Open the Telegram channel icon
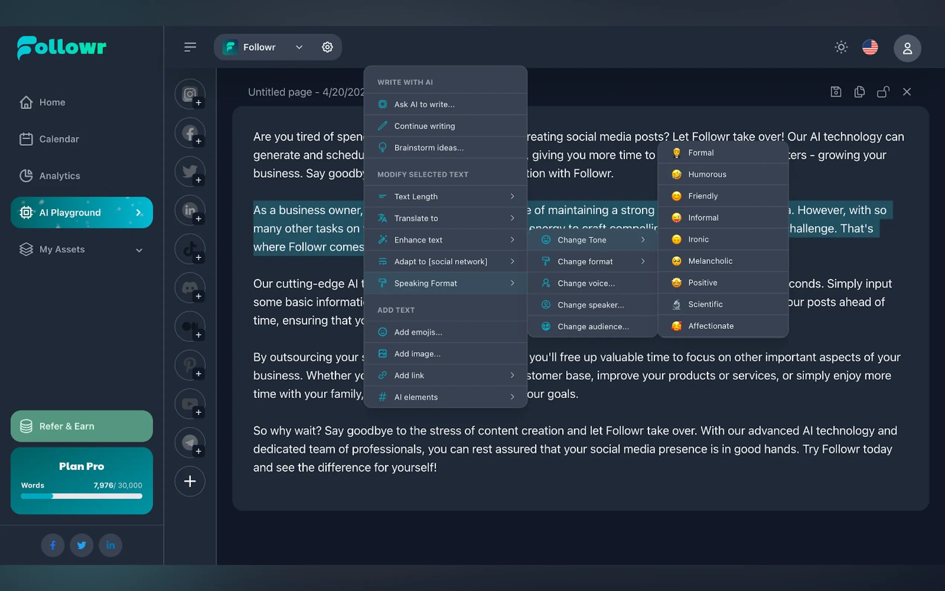This screenshot has height=591, width=945. [190, 443]
